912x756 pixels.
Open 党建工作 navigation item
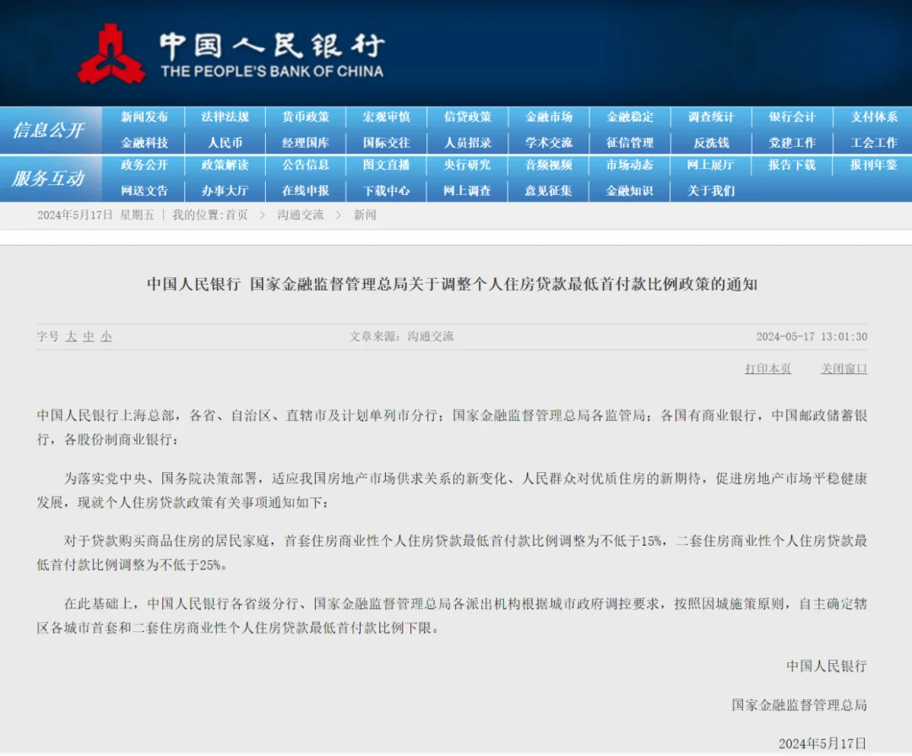pos(792,143)
